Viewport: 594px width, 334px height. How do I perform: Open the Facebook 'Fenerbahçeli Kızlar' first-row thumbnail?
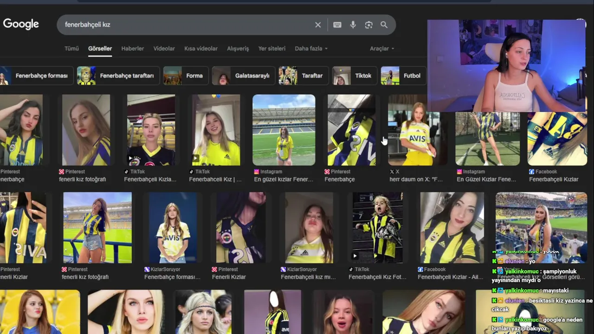(557, 138)
